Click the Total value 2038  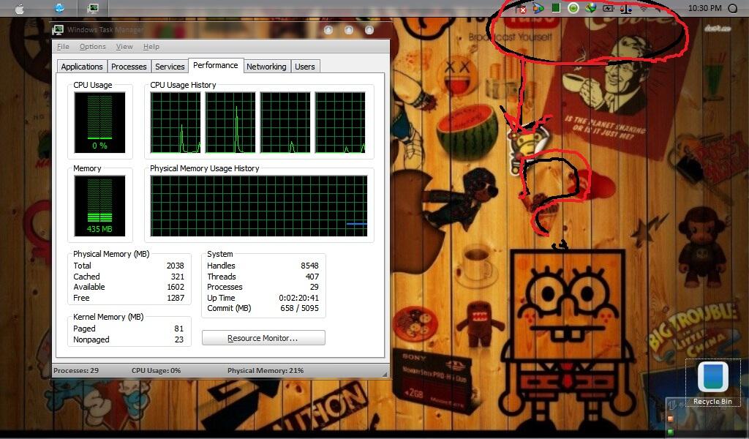point(176,266)
